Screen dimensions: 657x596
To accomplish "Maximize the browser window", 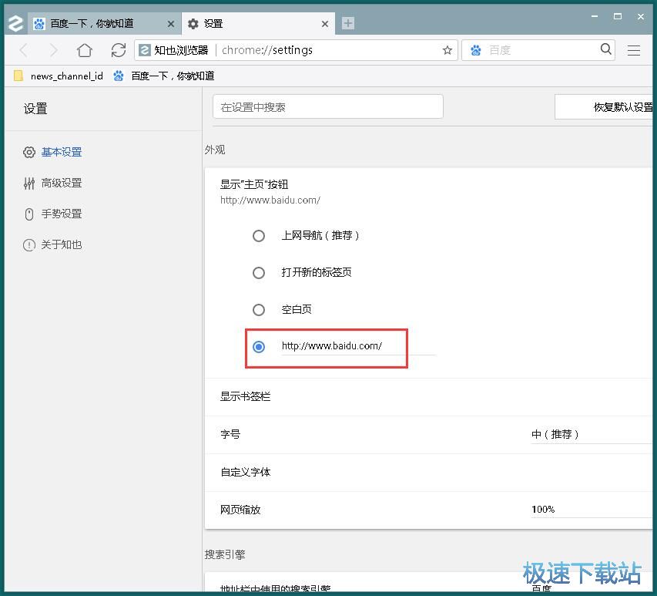I will [x=617, y=16].
